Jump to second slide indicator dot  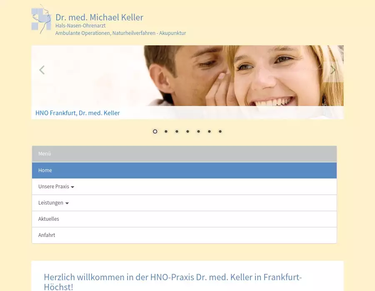(x=166, y=131)
